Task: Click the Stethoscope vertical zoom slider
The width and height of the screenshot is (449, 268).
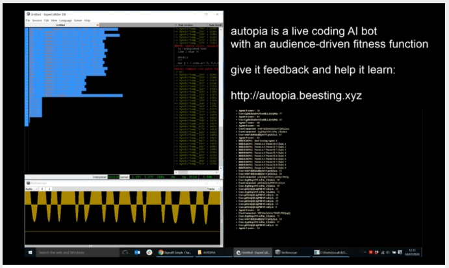Action: tap(222, 217)
